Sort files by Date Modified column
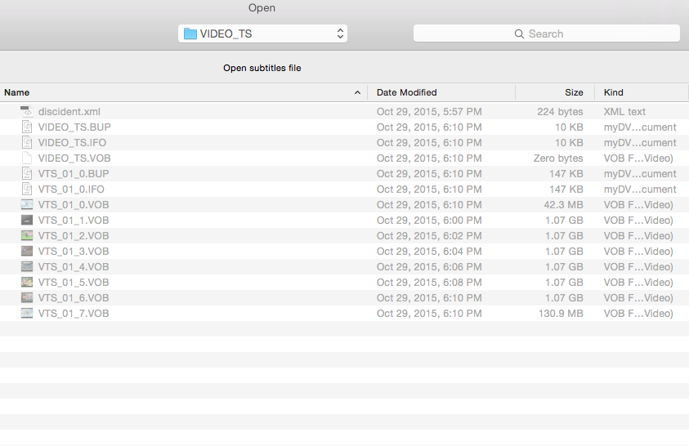Image resolution: width=689 pixels, height=446 pixels. [x=406, y=93]
